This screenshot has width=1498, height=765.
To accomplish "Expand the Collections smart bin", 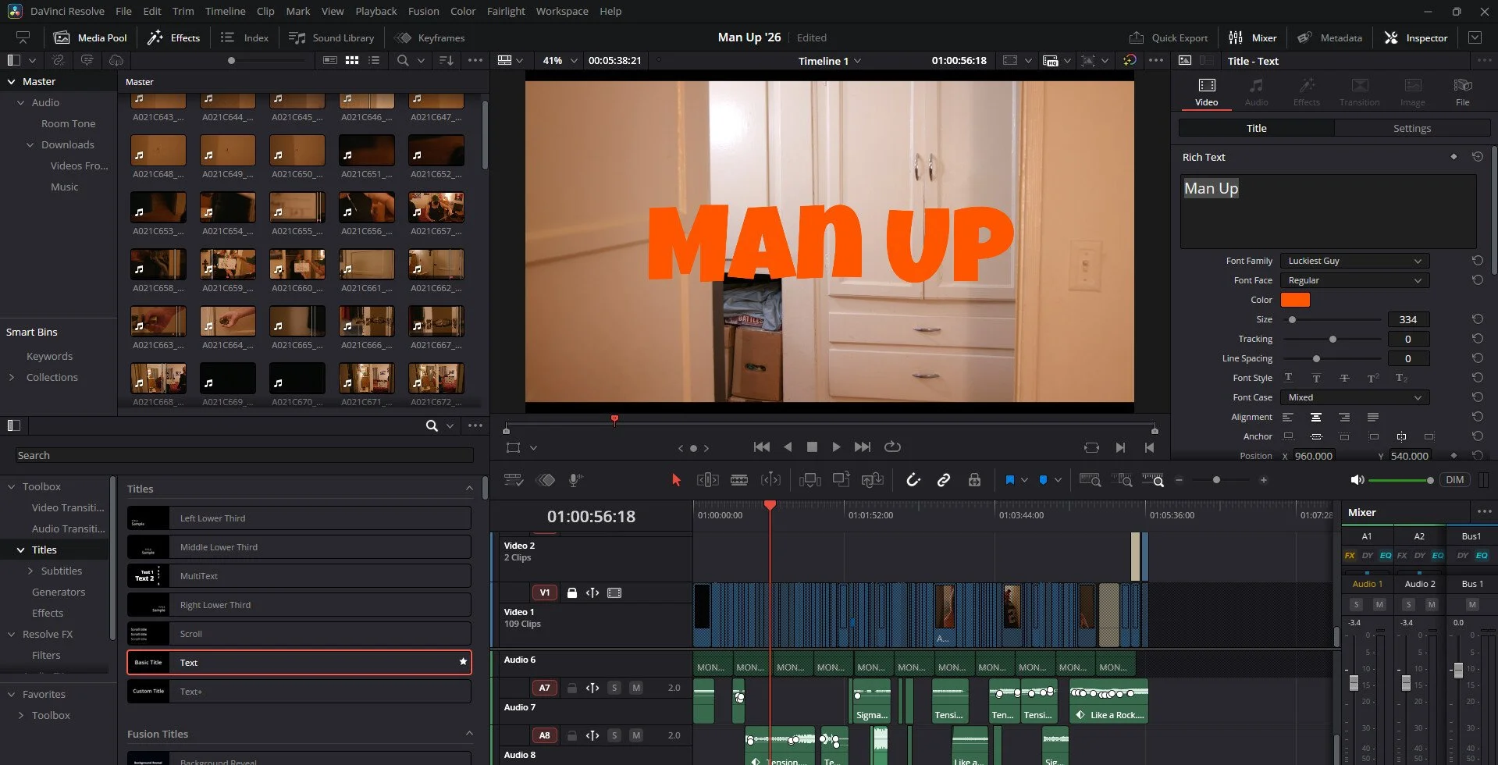I will (12, 377).
